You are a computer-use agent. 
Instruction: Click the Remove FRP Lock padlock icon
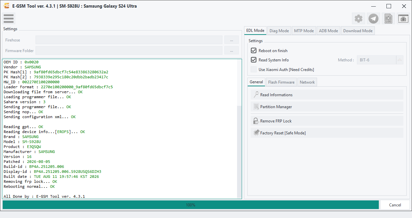point(256,121)
